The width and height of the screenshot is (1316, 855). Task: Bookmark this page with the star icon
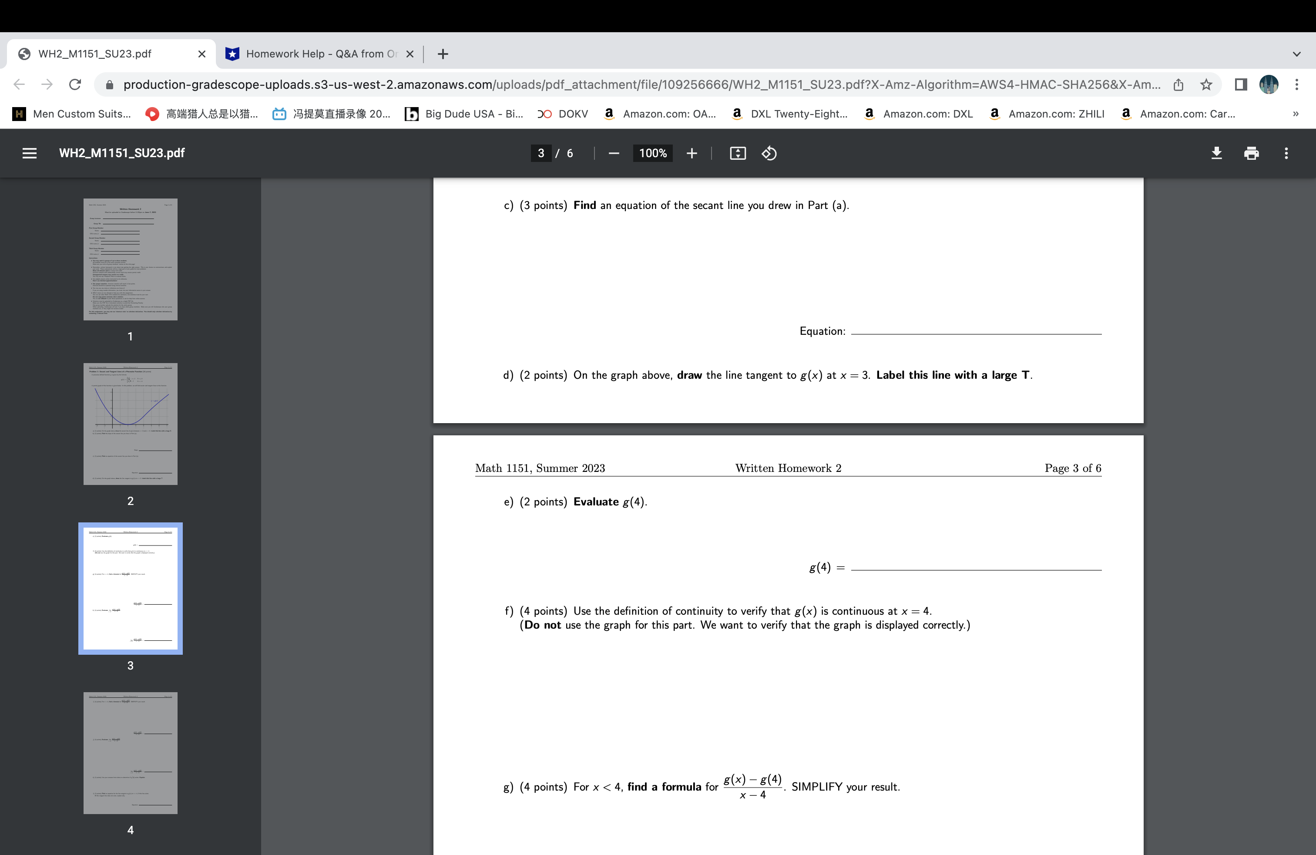(1205, 84)
